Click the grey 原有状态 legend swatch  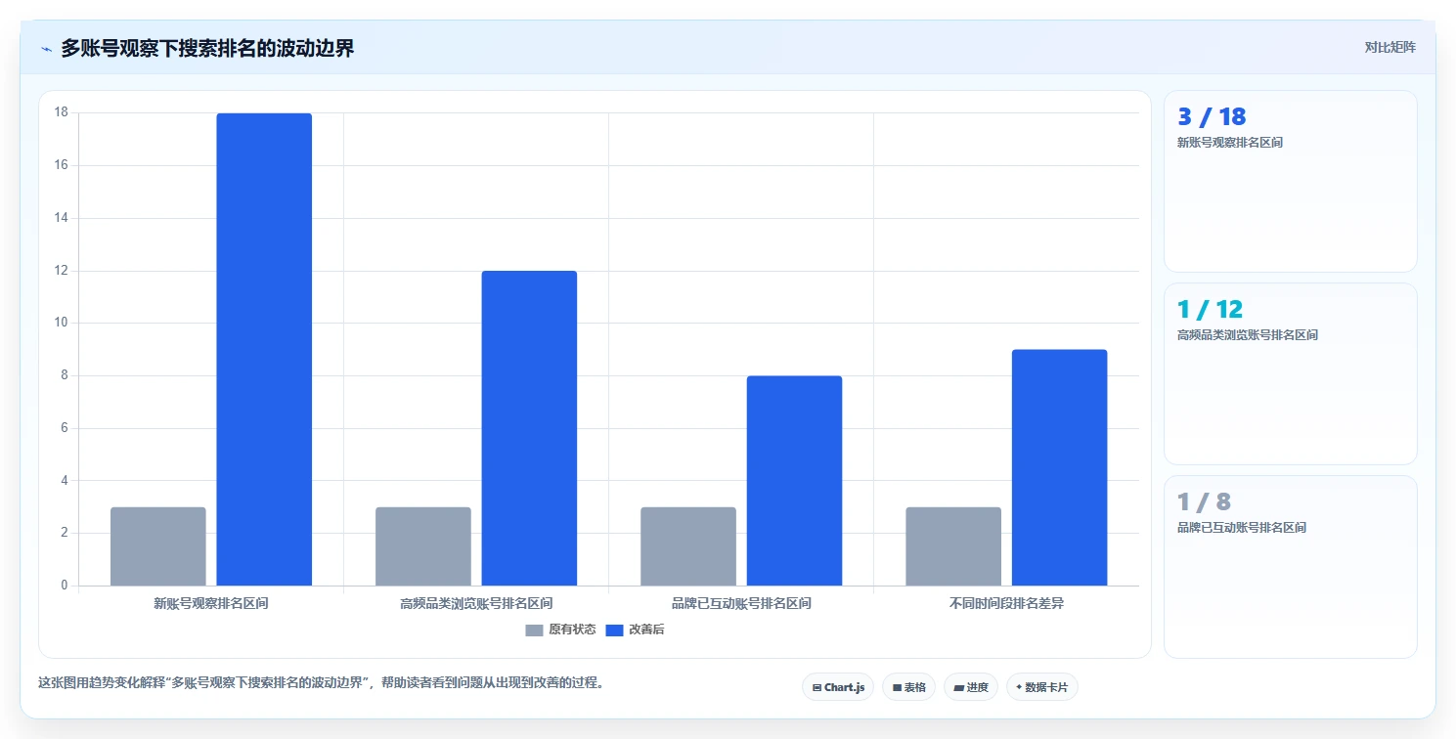(534, 630)
